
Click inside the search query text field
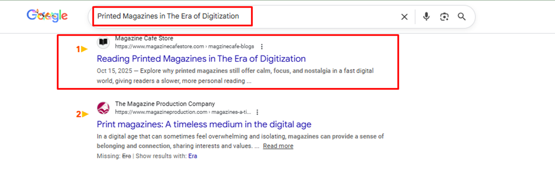tap(168, 16)
